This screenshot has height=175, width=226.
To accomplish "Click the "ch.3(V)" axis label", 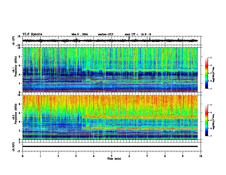I will coord(14,147).
